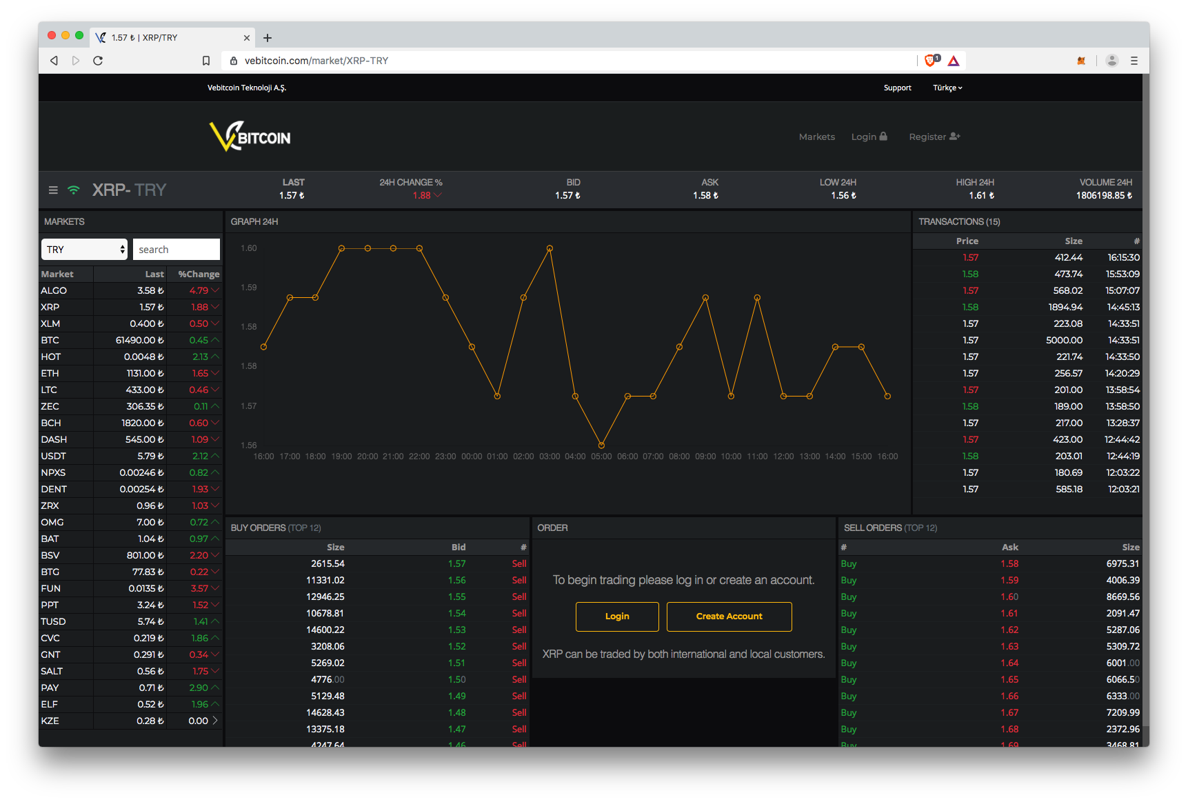Toggle the markets sidebar hamburger icon
This screenshot has width=1188, height=802.
(53, 190)
